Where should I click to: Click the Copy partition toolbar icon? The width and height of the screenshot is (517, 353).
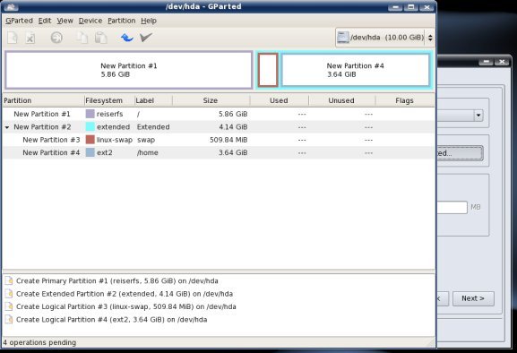point(82,38)
